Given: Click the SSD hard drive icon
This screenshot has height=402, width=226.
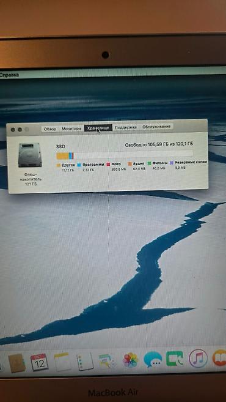Looking at the screenshot, I should pyautogui.click(x=30, y=155).
